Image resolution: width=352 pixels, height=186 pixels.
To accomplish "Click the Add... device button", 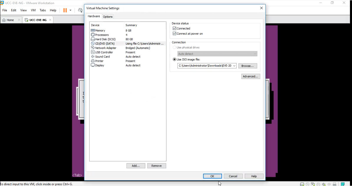I will [135, 166].
